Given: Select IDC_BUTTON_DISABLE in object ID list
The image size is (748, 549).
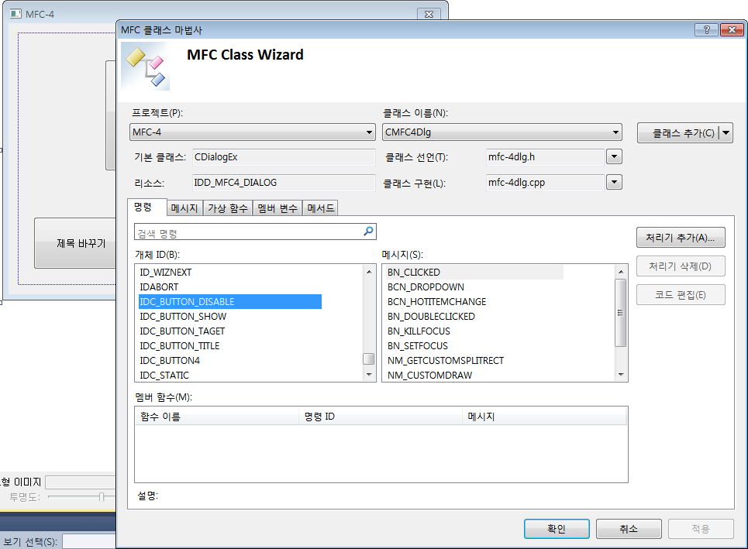Looking at the screenshot, I should [x=230, y=302].
